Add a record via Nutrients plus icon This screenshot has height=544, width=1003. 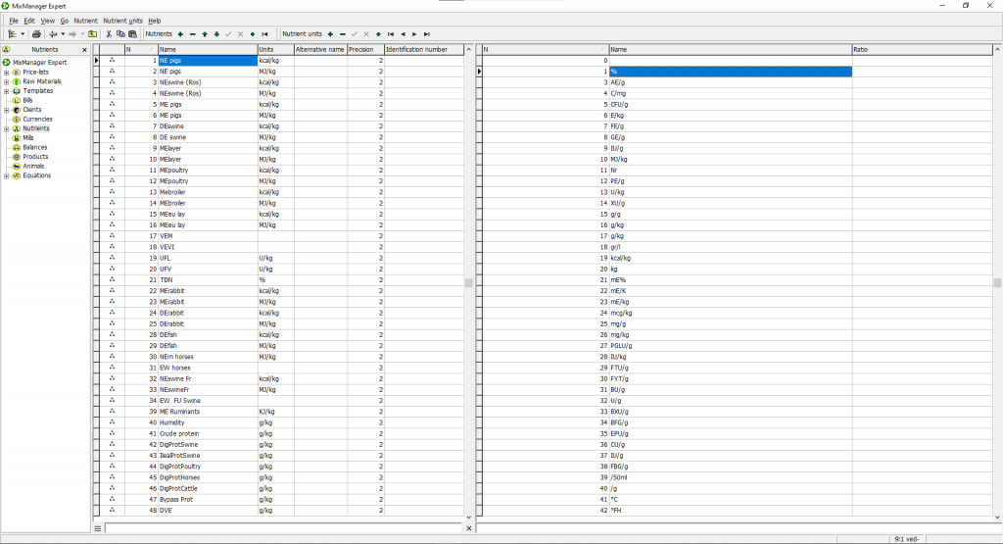click(x=180, y=34)
